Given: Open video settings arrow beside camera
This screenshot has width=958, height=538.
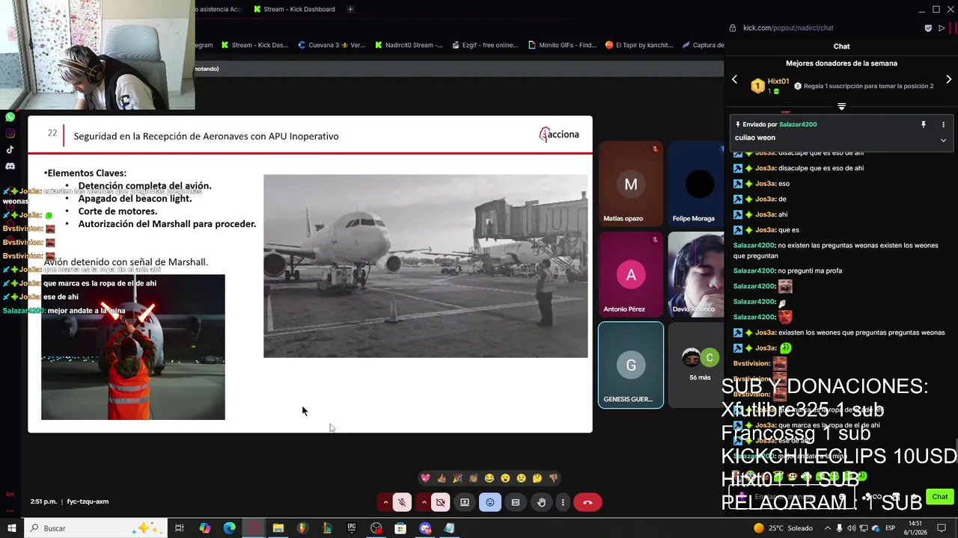Looking at the screenshot, I should pos(424,502).
